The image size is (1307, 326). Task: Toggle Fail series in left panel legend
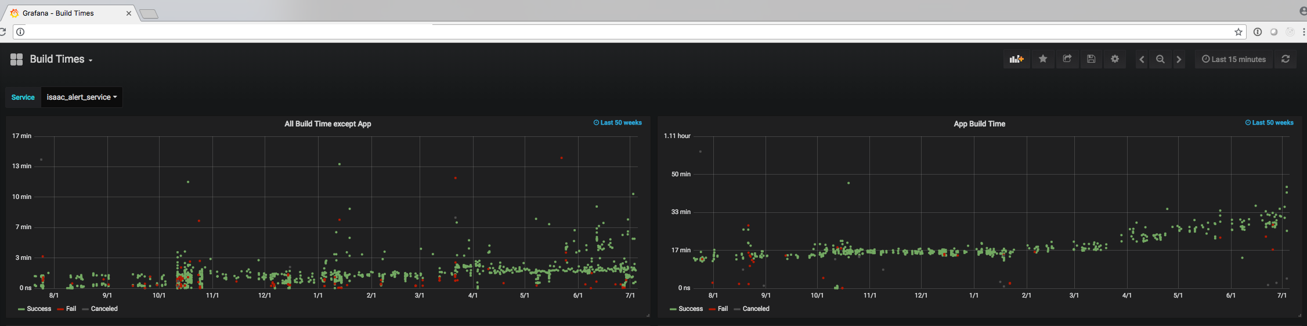pyautogui.click(x=67, y=309)
